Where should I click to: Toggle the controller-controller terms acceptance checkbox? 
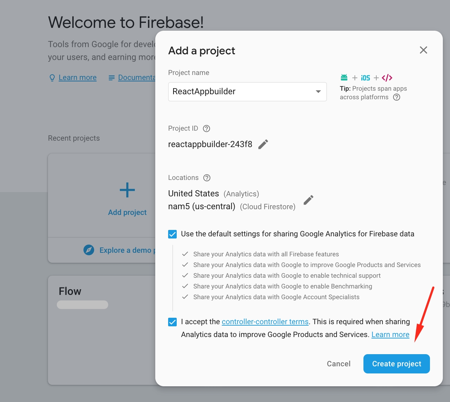point(172,322)
